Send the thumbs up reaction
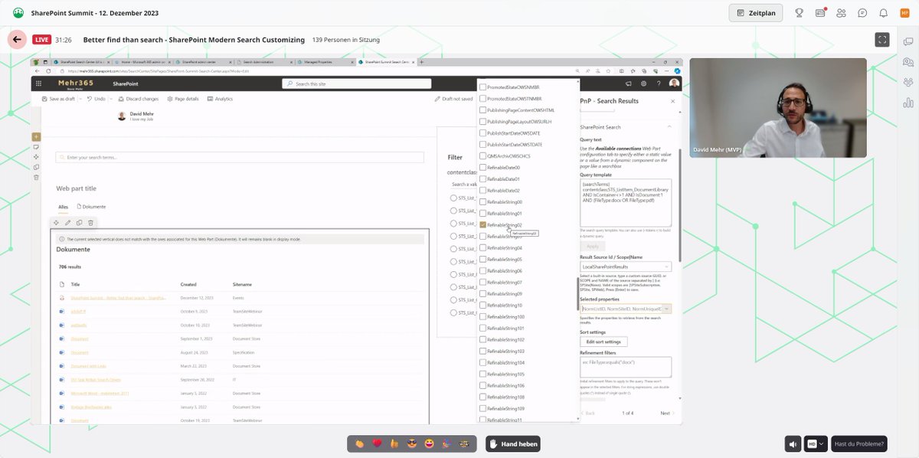 pos(394,443)
